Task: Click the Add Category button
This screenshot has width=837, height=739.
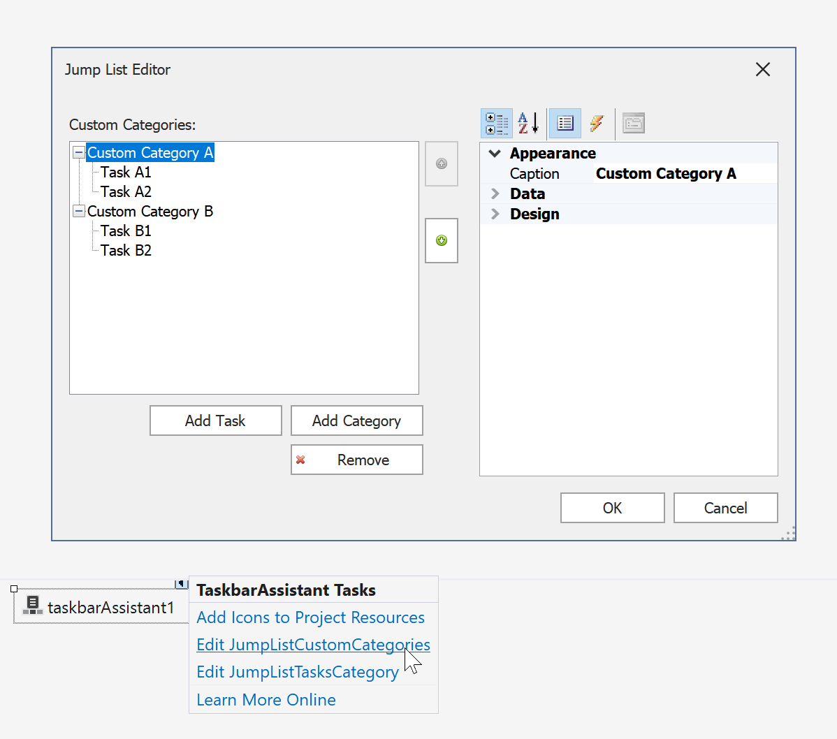Action: pyautogui.click(x=356, y=420)
